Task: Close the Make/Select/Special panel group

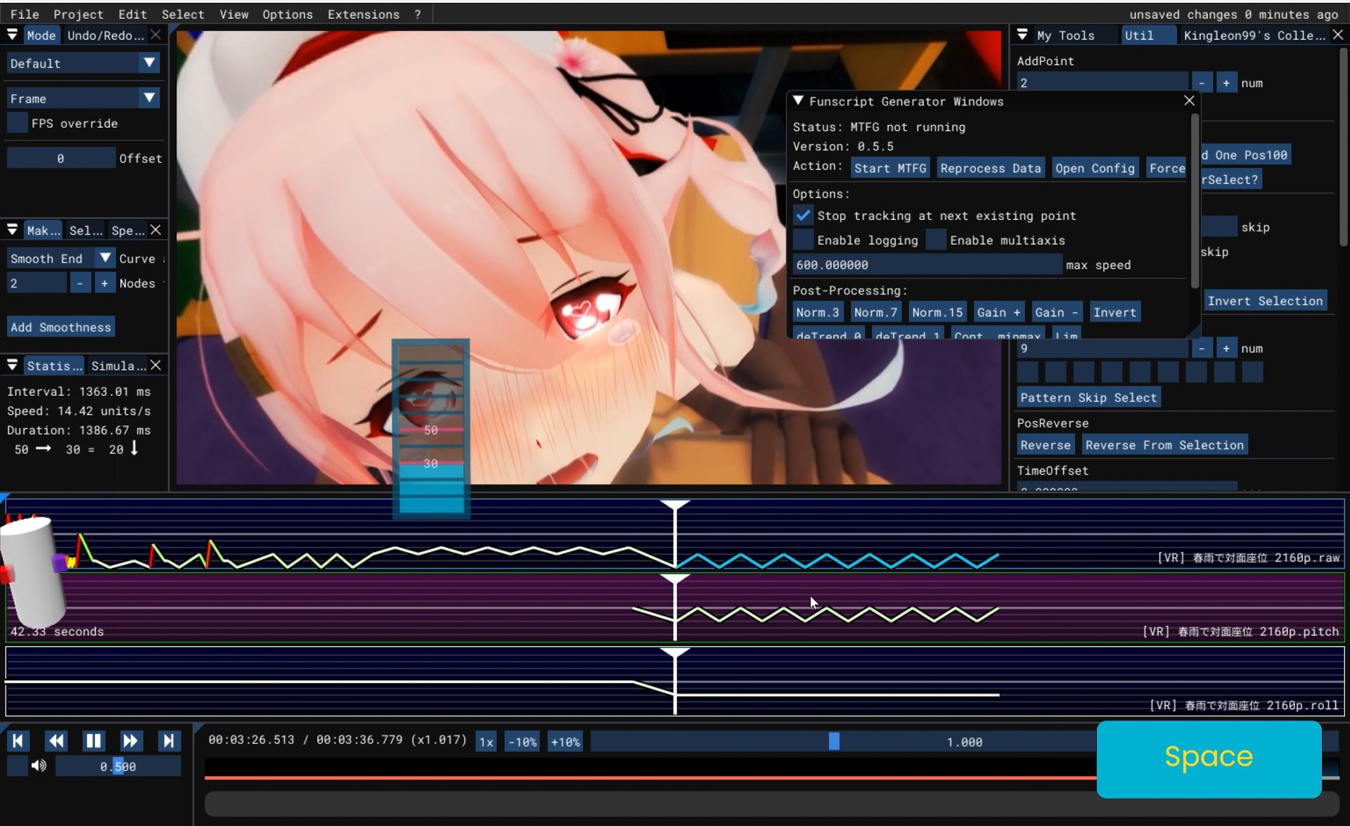Action: (155, 230)
